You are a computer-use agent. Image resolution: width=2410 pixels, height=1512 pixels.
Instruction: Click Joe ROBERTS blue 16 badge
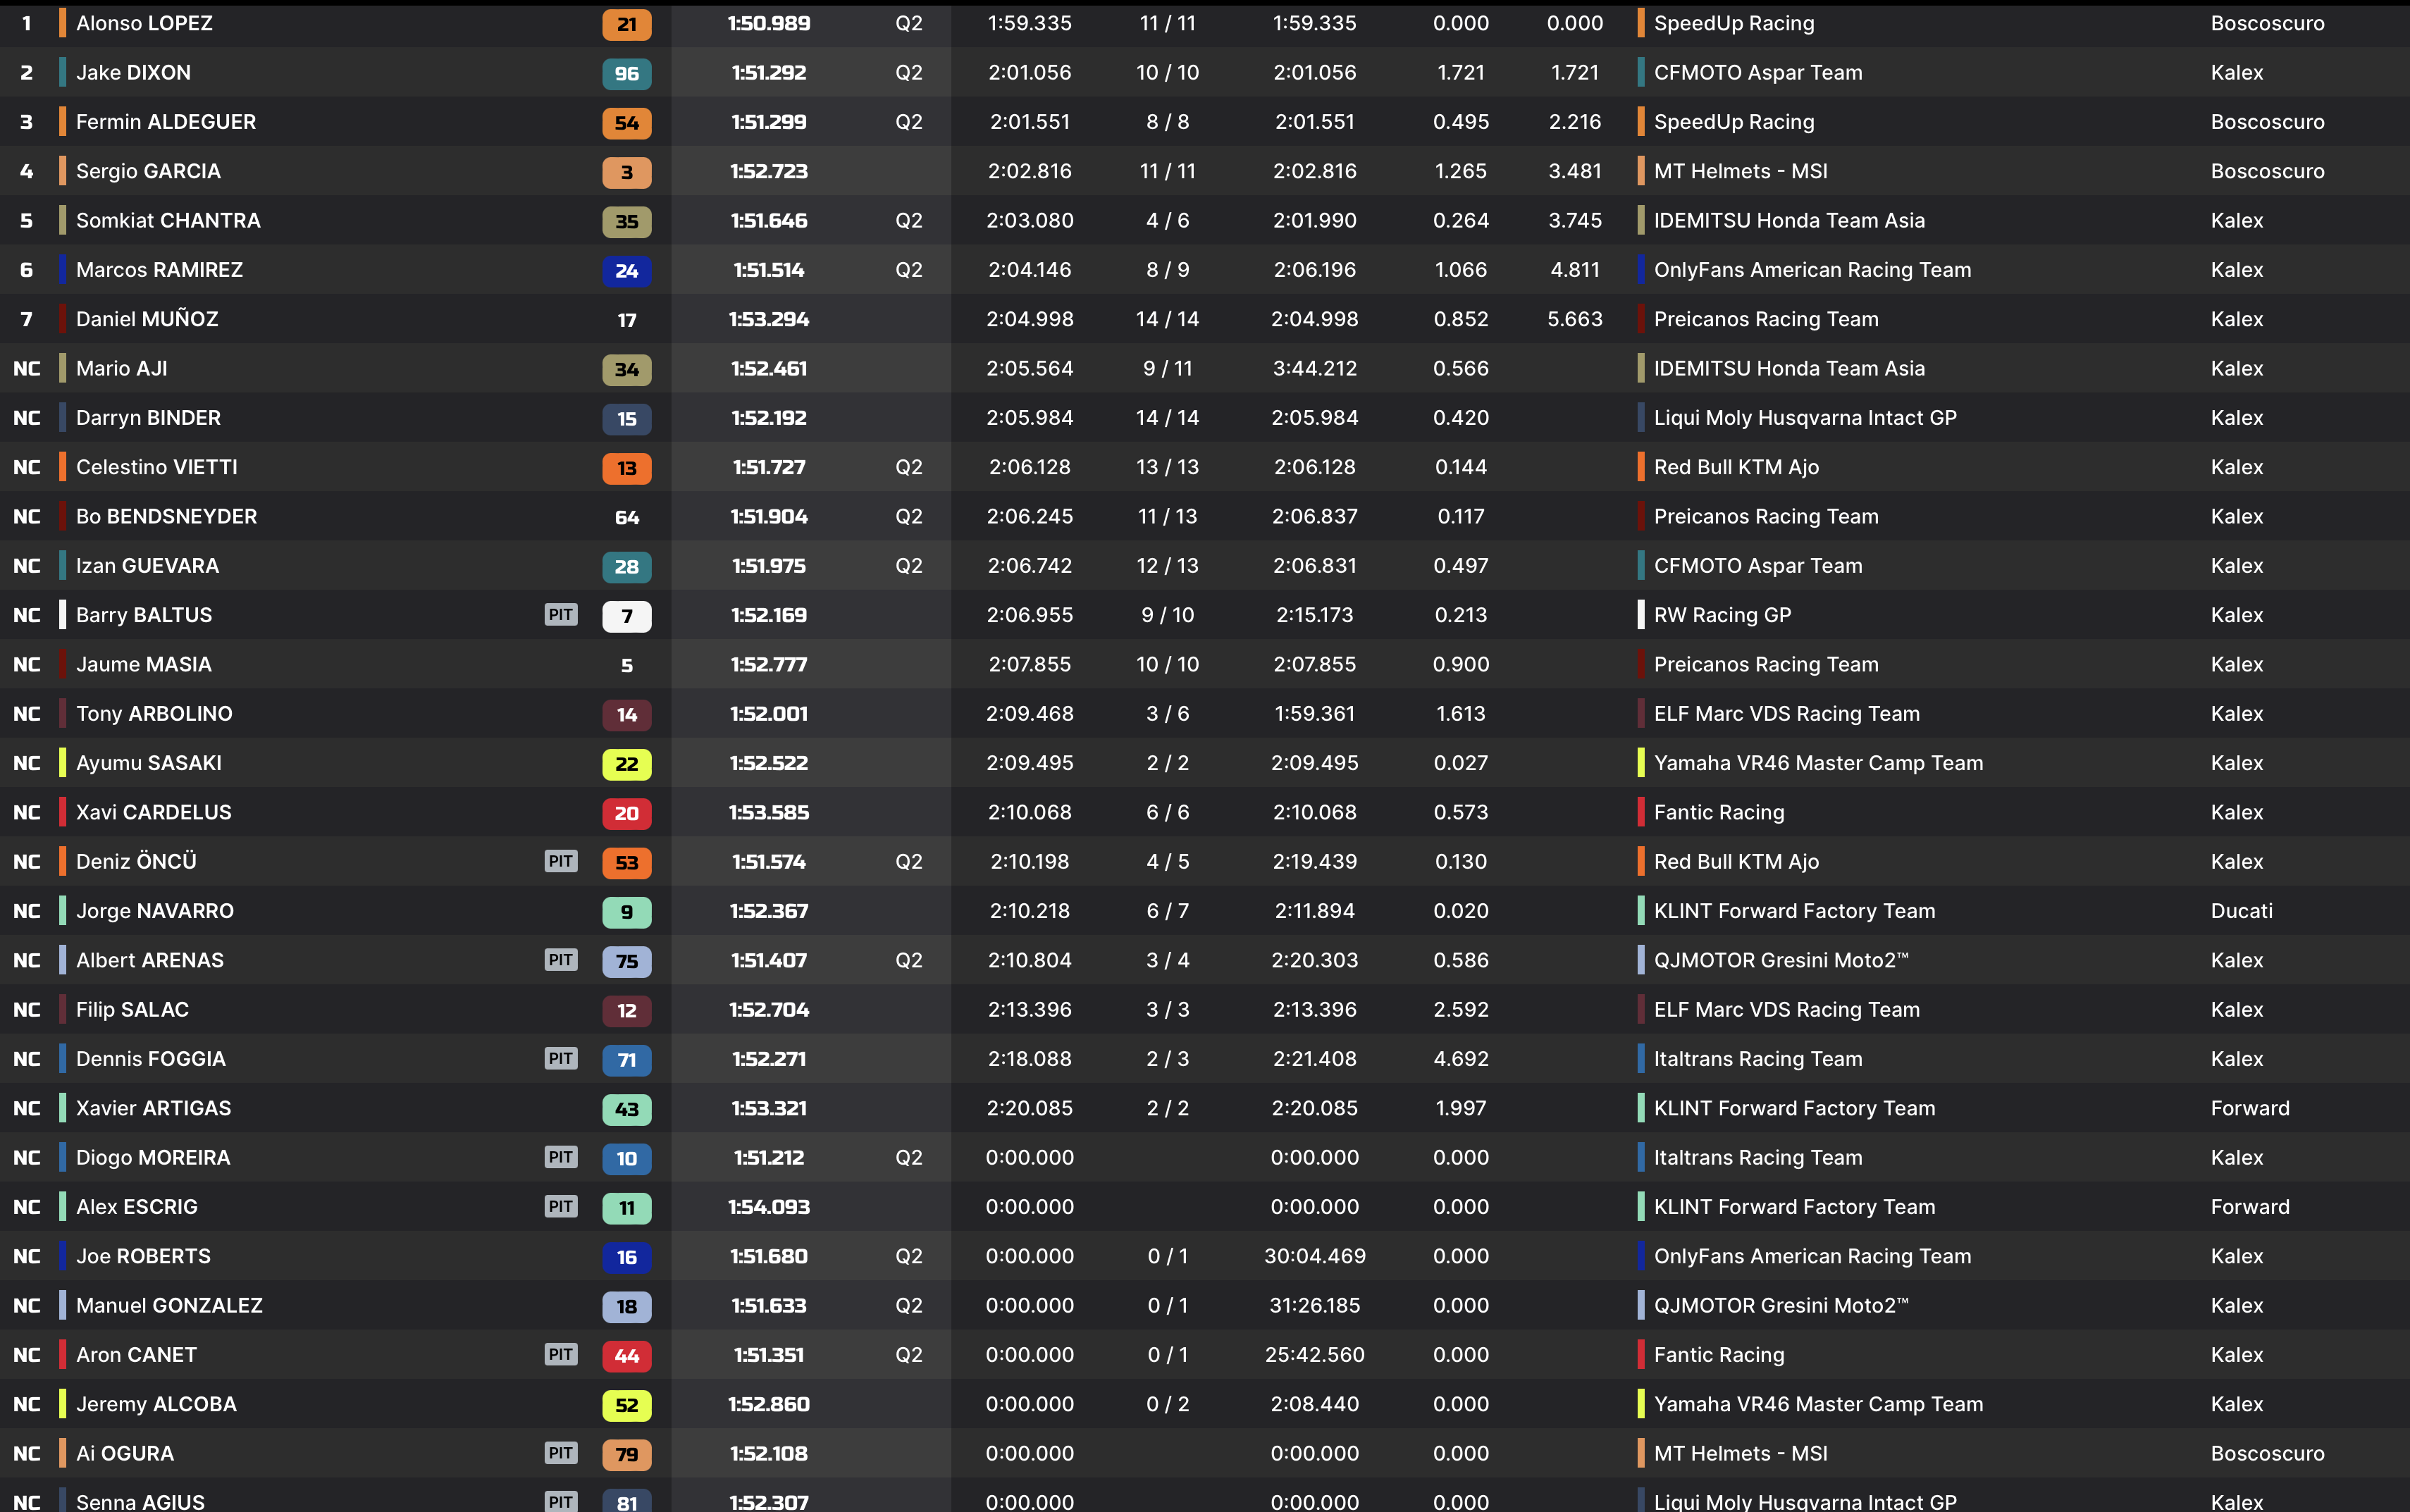click(x=626, y=1257)
